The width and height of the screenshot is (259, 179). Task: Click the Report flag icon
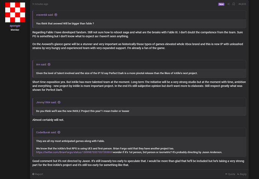click(33, 174)
